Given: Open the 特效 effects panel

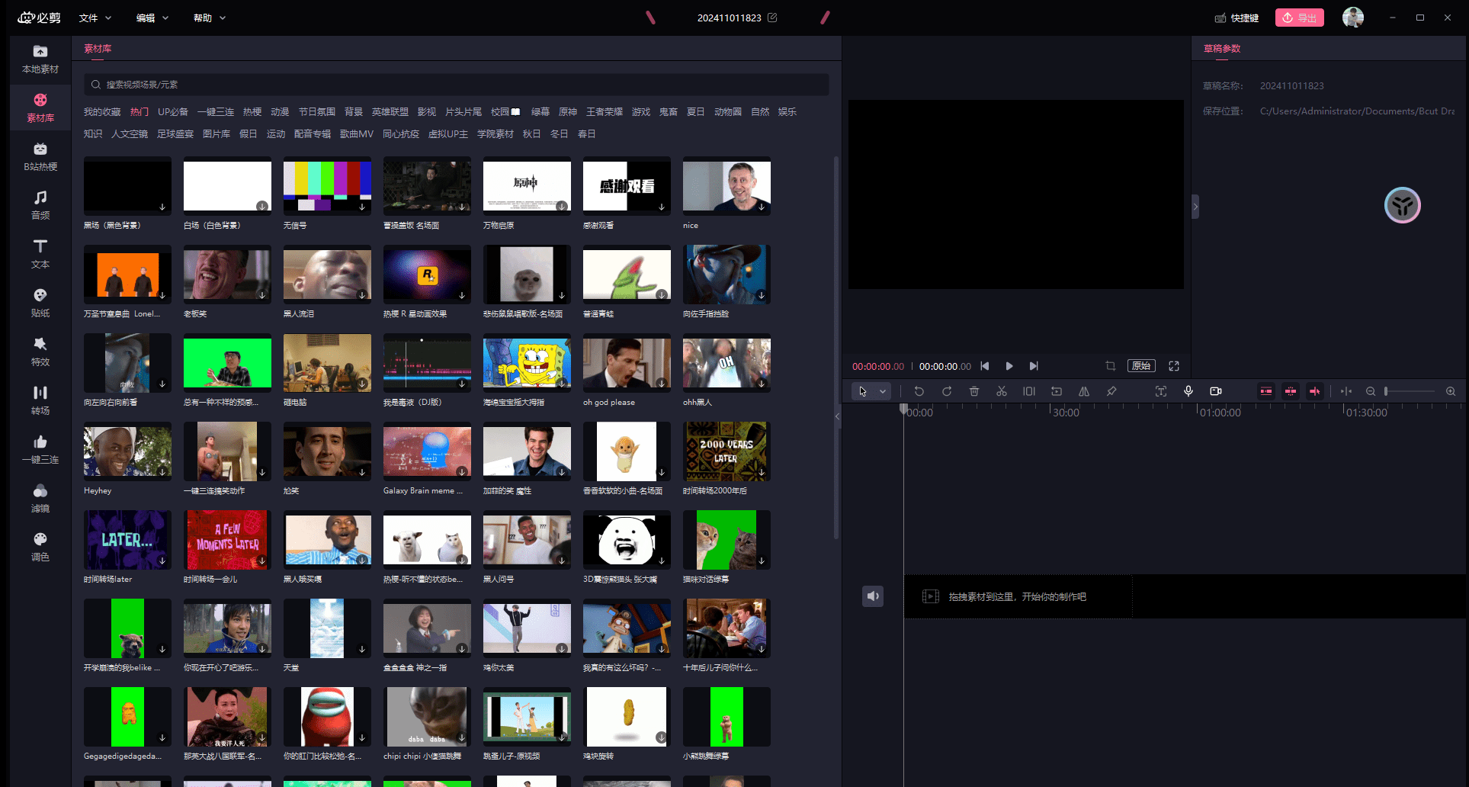Looking at the screenshot, I should pos(40,352).
